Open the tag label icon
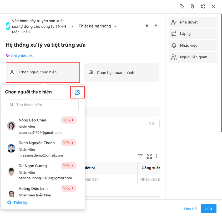Image resolution: width=222 pixels, height=217 pixels. coord(182,6)
